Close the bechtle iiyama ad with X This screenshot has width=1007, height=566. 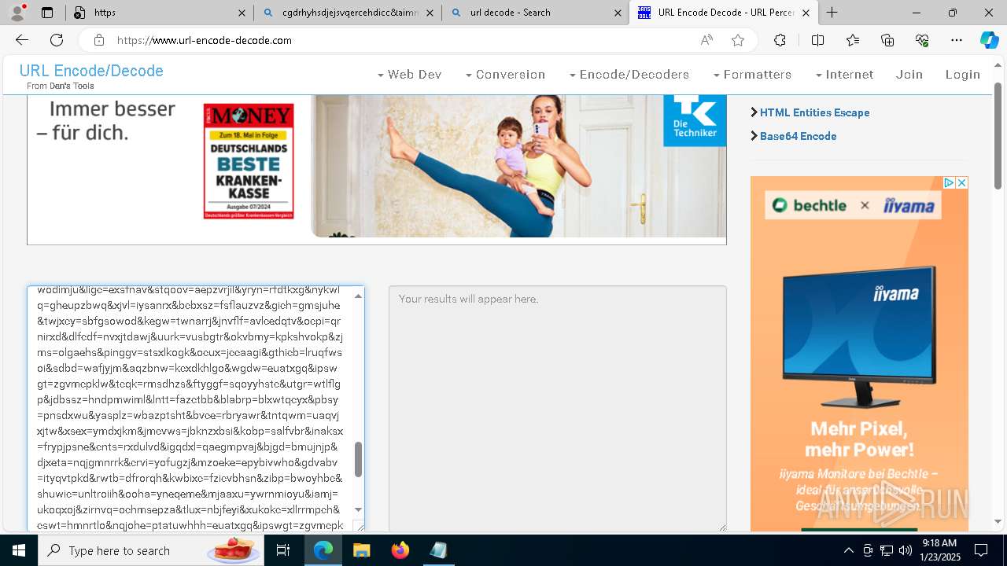click(961, 182)
